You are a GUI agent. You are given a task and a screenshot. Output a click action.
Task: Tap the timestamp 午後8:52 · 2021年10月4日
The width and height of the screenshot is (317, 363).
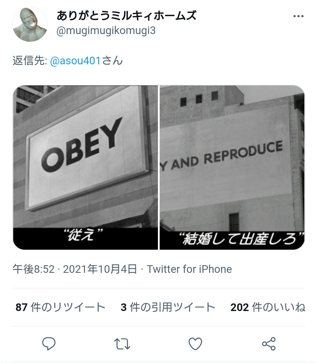(75, 269)
